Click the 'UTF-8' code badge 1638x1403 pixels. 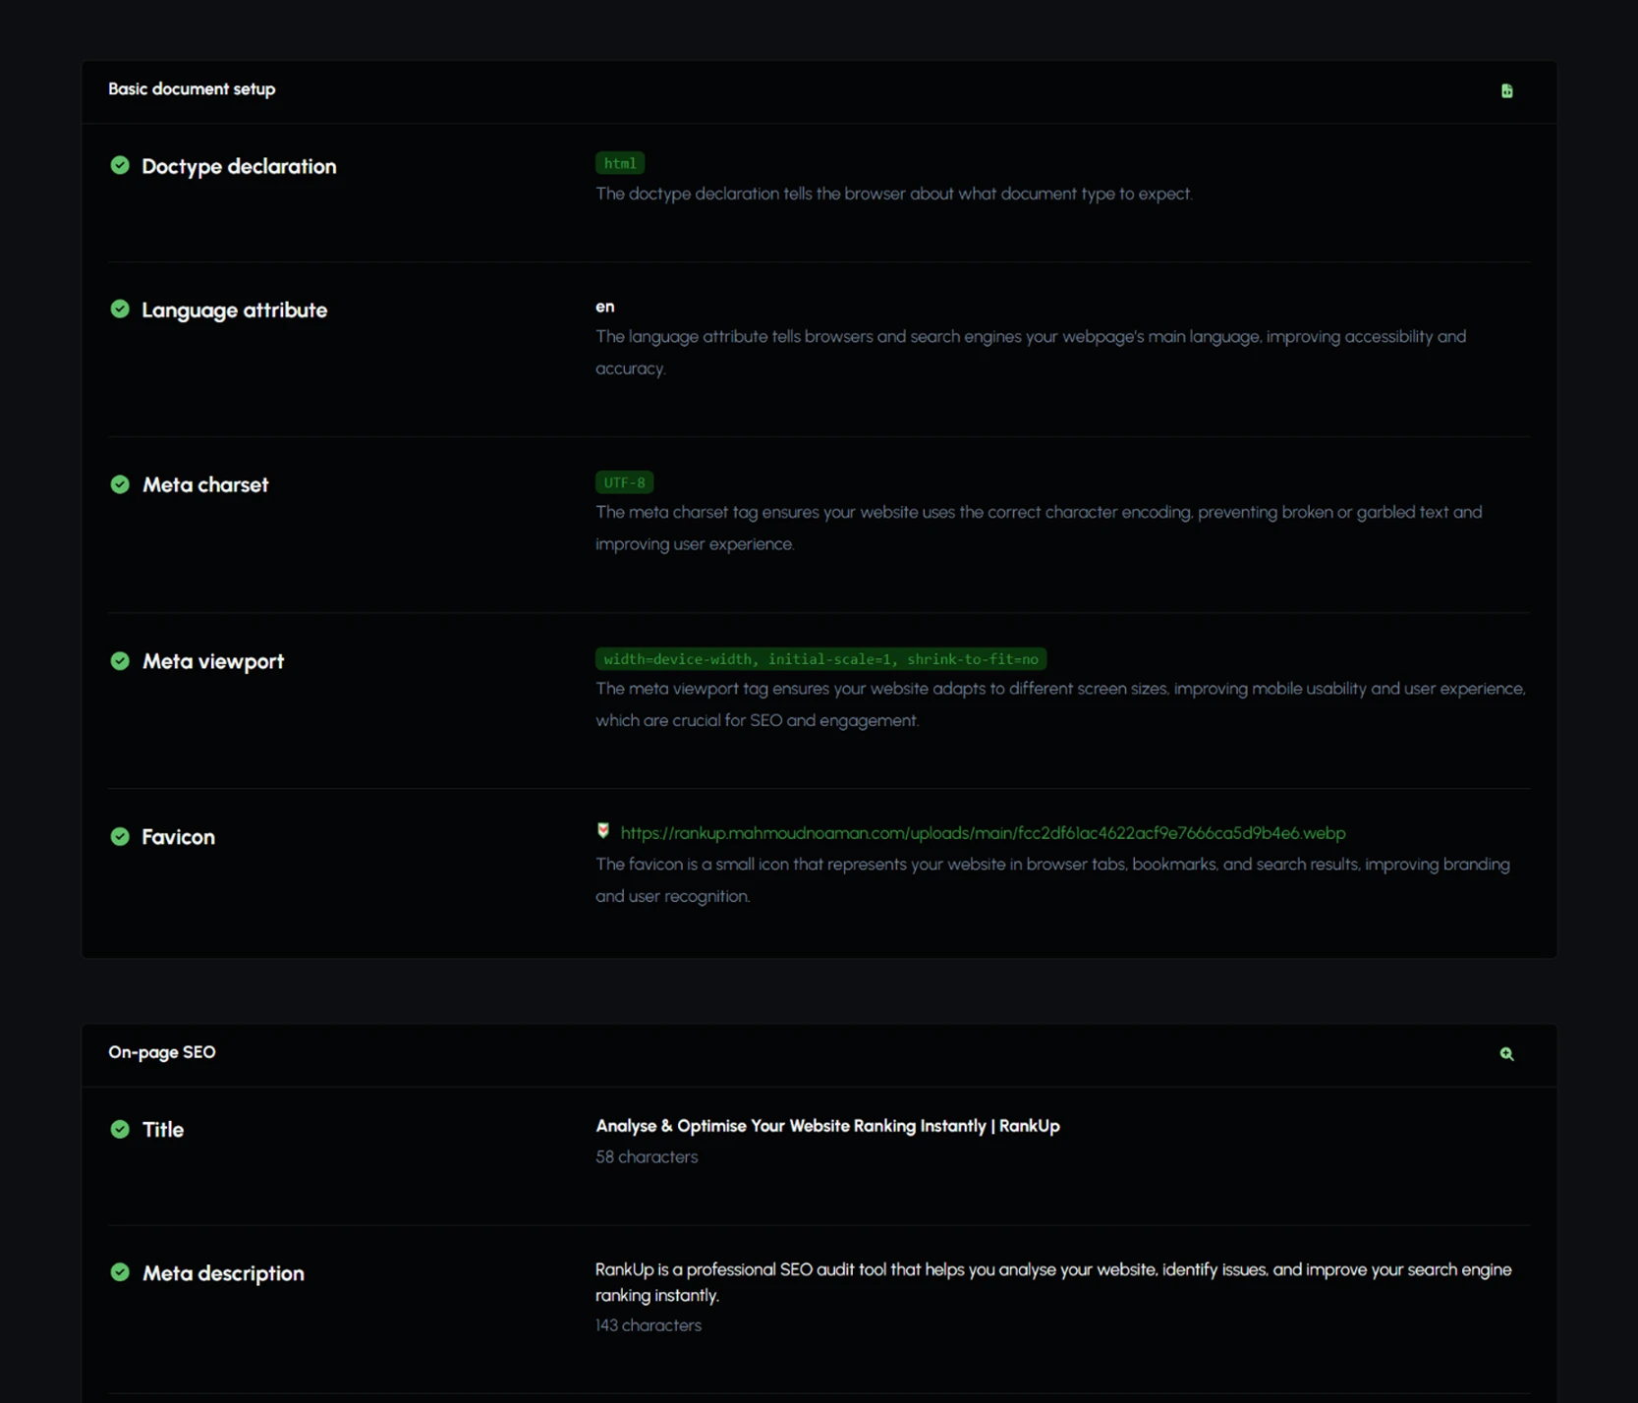tap(624, 482)
